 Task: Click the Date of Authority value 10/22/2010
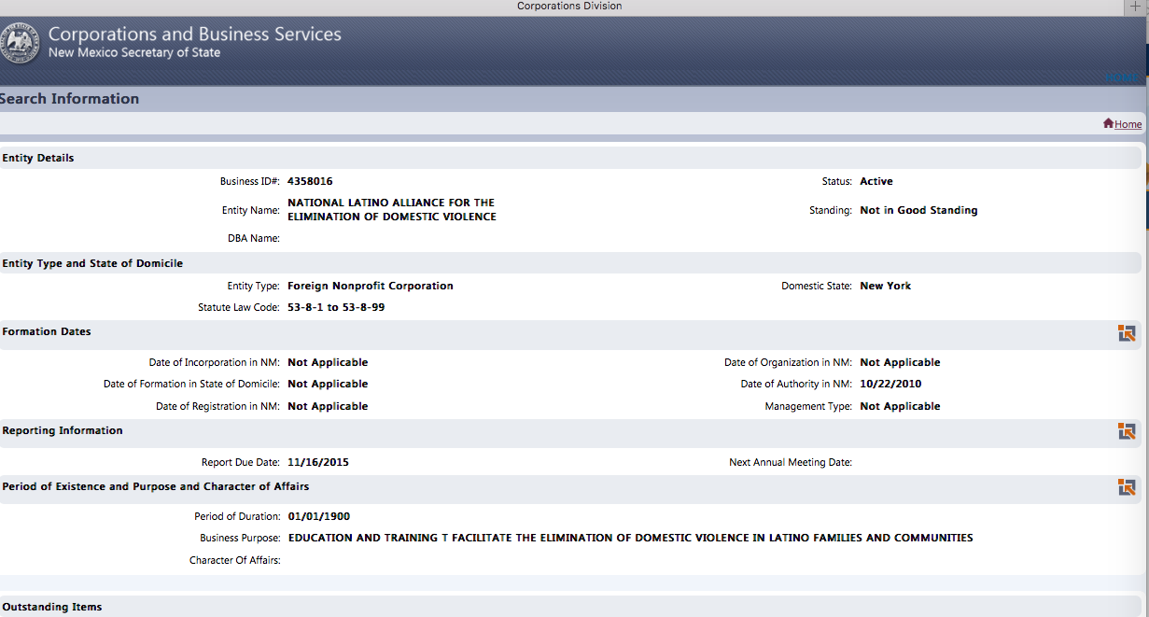[890, 384]
